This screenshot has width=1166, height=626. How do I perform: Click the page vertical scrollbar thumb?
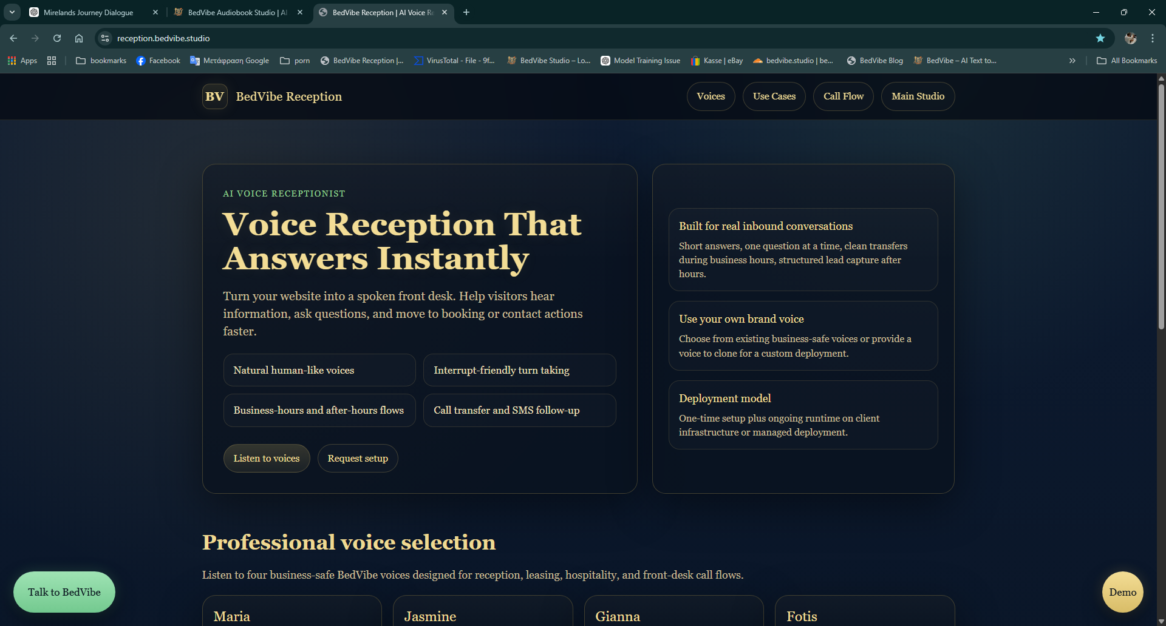[1161, 206]
